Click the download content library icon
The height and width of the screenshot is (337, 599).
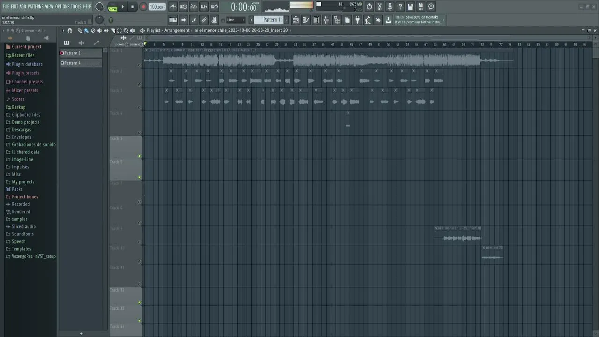tap(388, 20)
